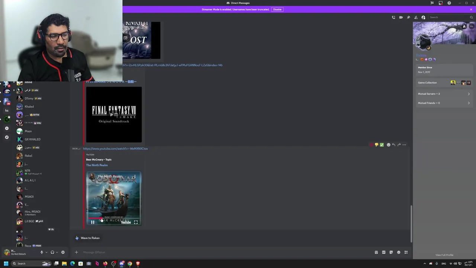Click the Wave to Rakan button
The image size is (476, 268).
[x=87, y=238]
